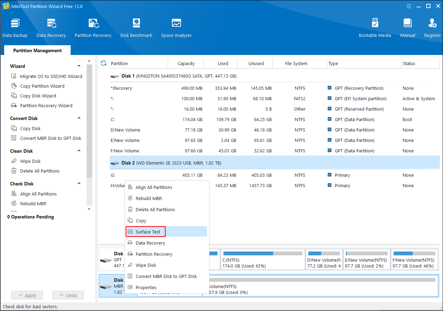Open the Manual
Viewport: 443px width, 311px height.
(x=408, y=28)
